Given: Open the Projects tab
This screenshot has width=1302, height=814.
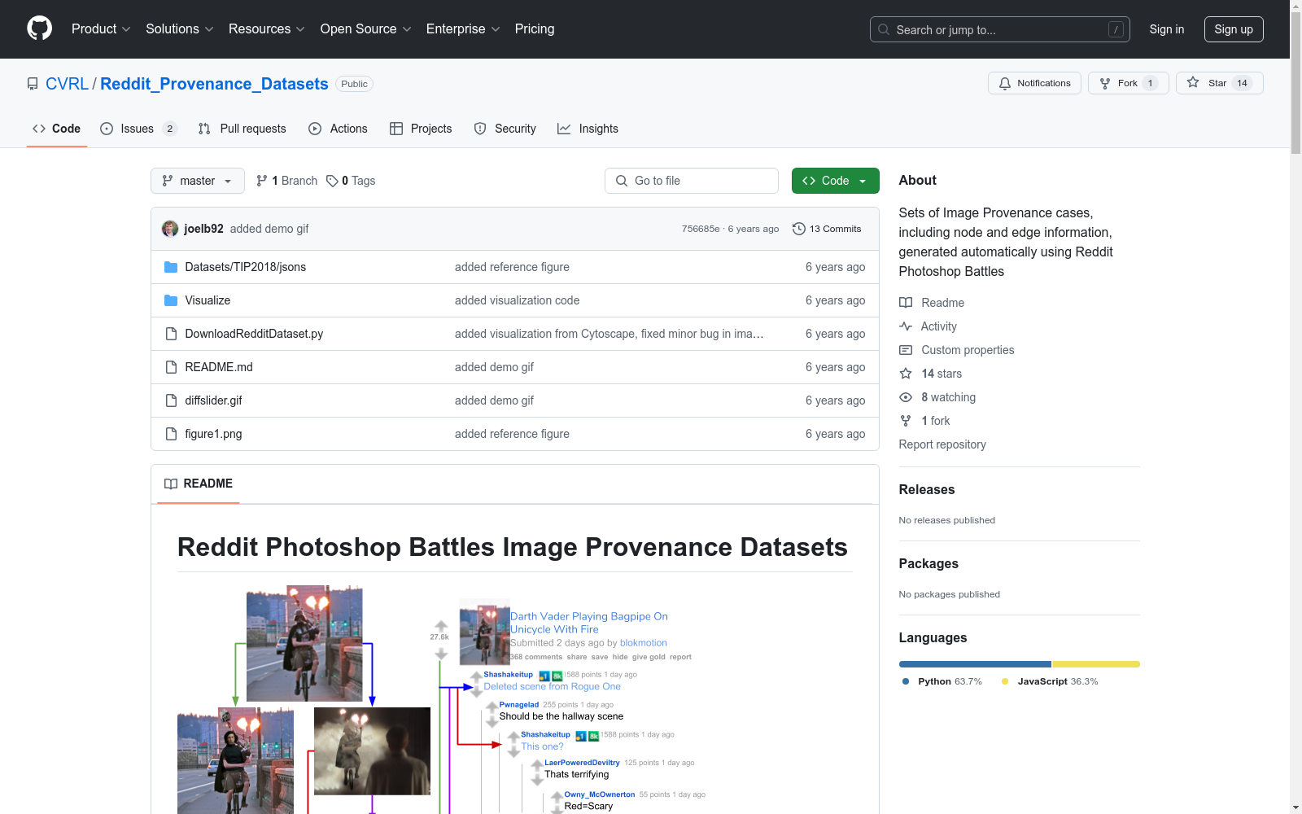Looking at the screenshot, I should [421, 129].
